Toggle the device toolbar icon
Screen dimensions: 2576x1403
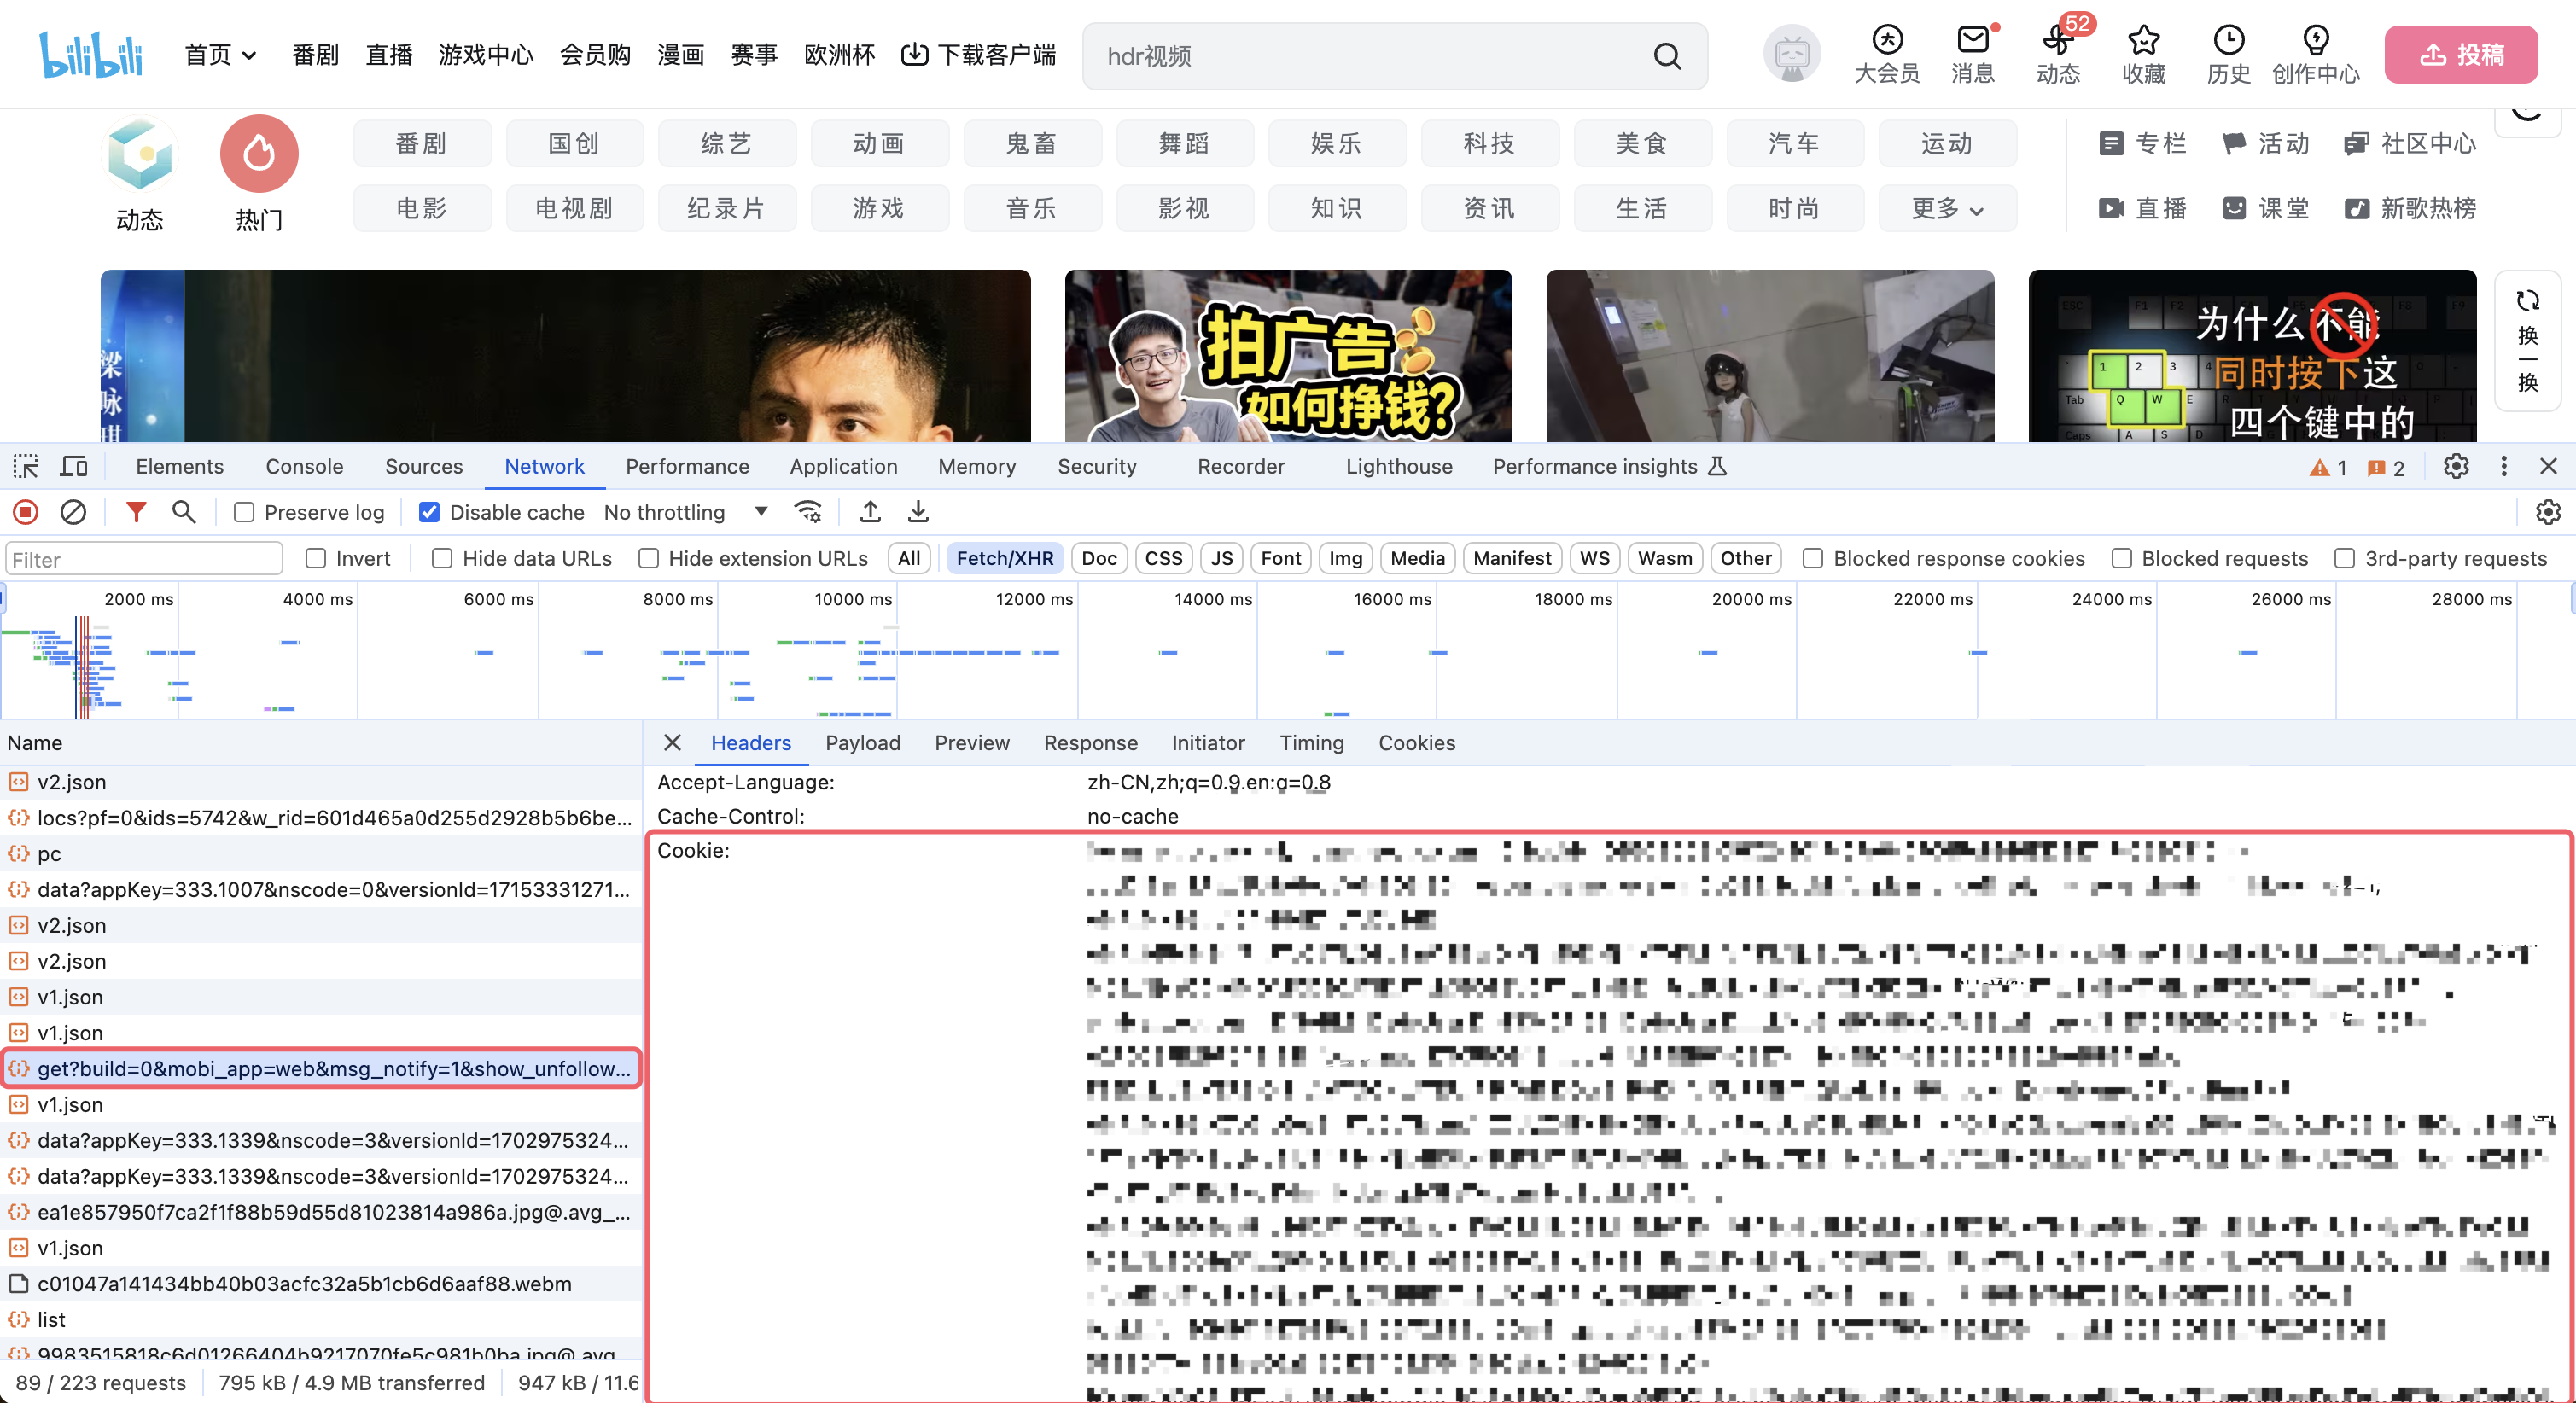74,466
